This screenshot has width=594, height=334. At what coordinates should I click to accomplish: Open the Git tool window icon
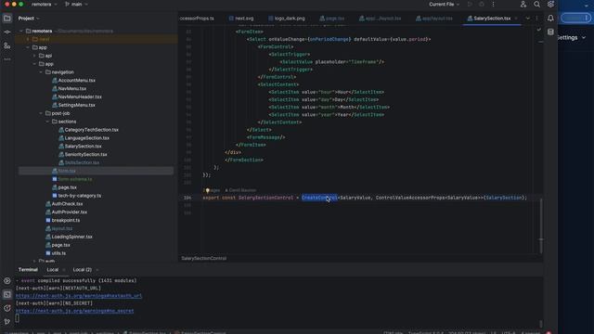click(x=7, y=322)
